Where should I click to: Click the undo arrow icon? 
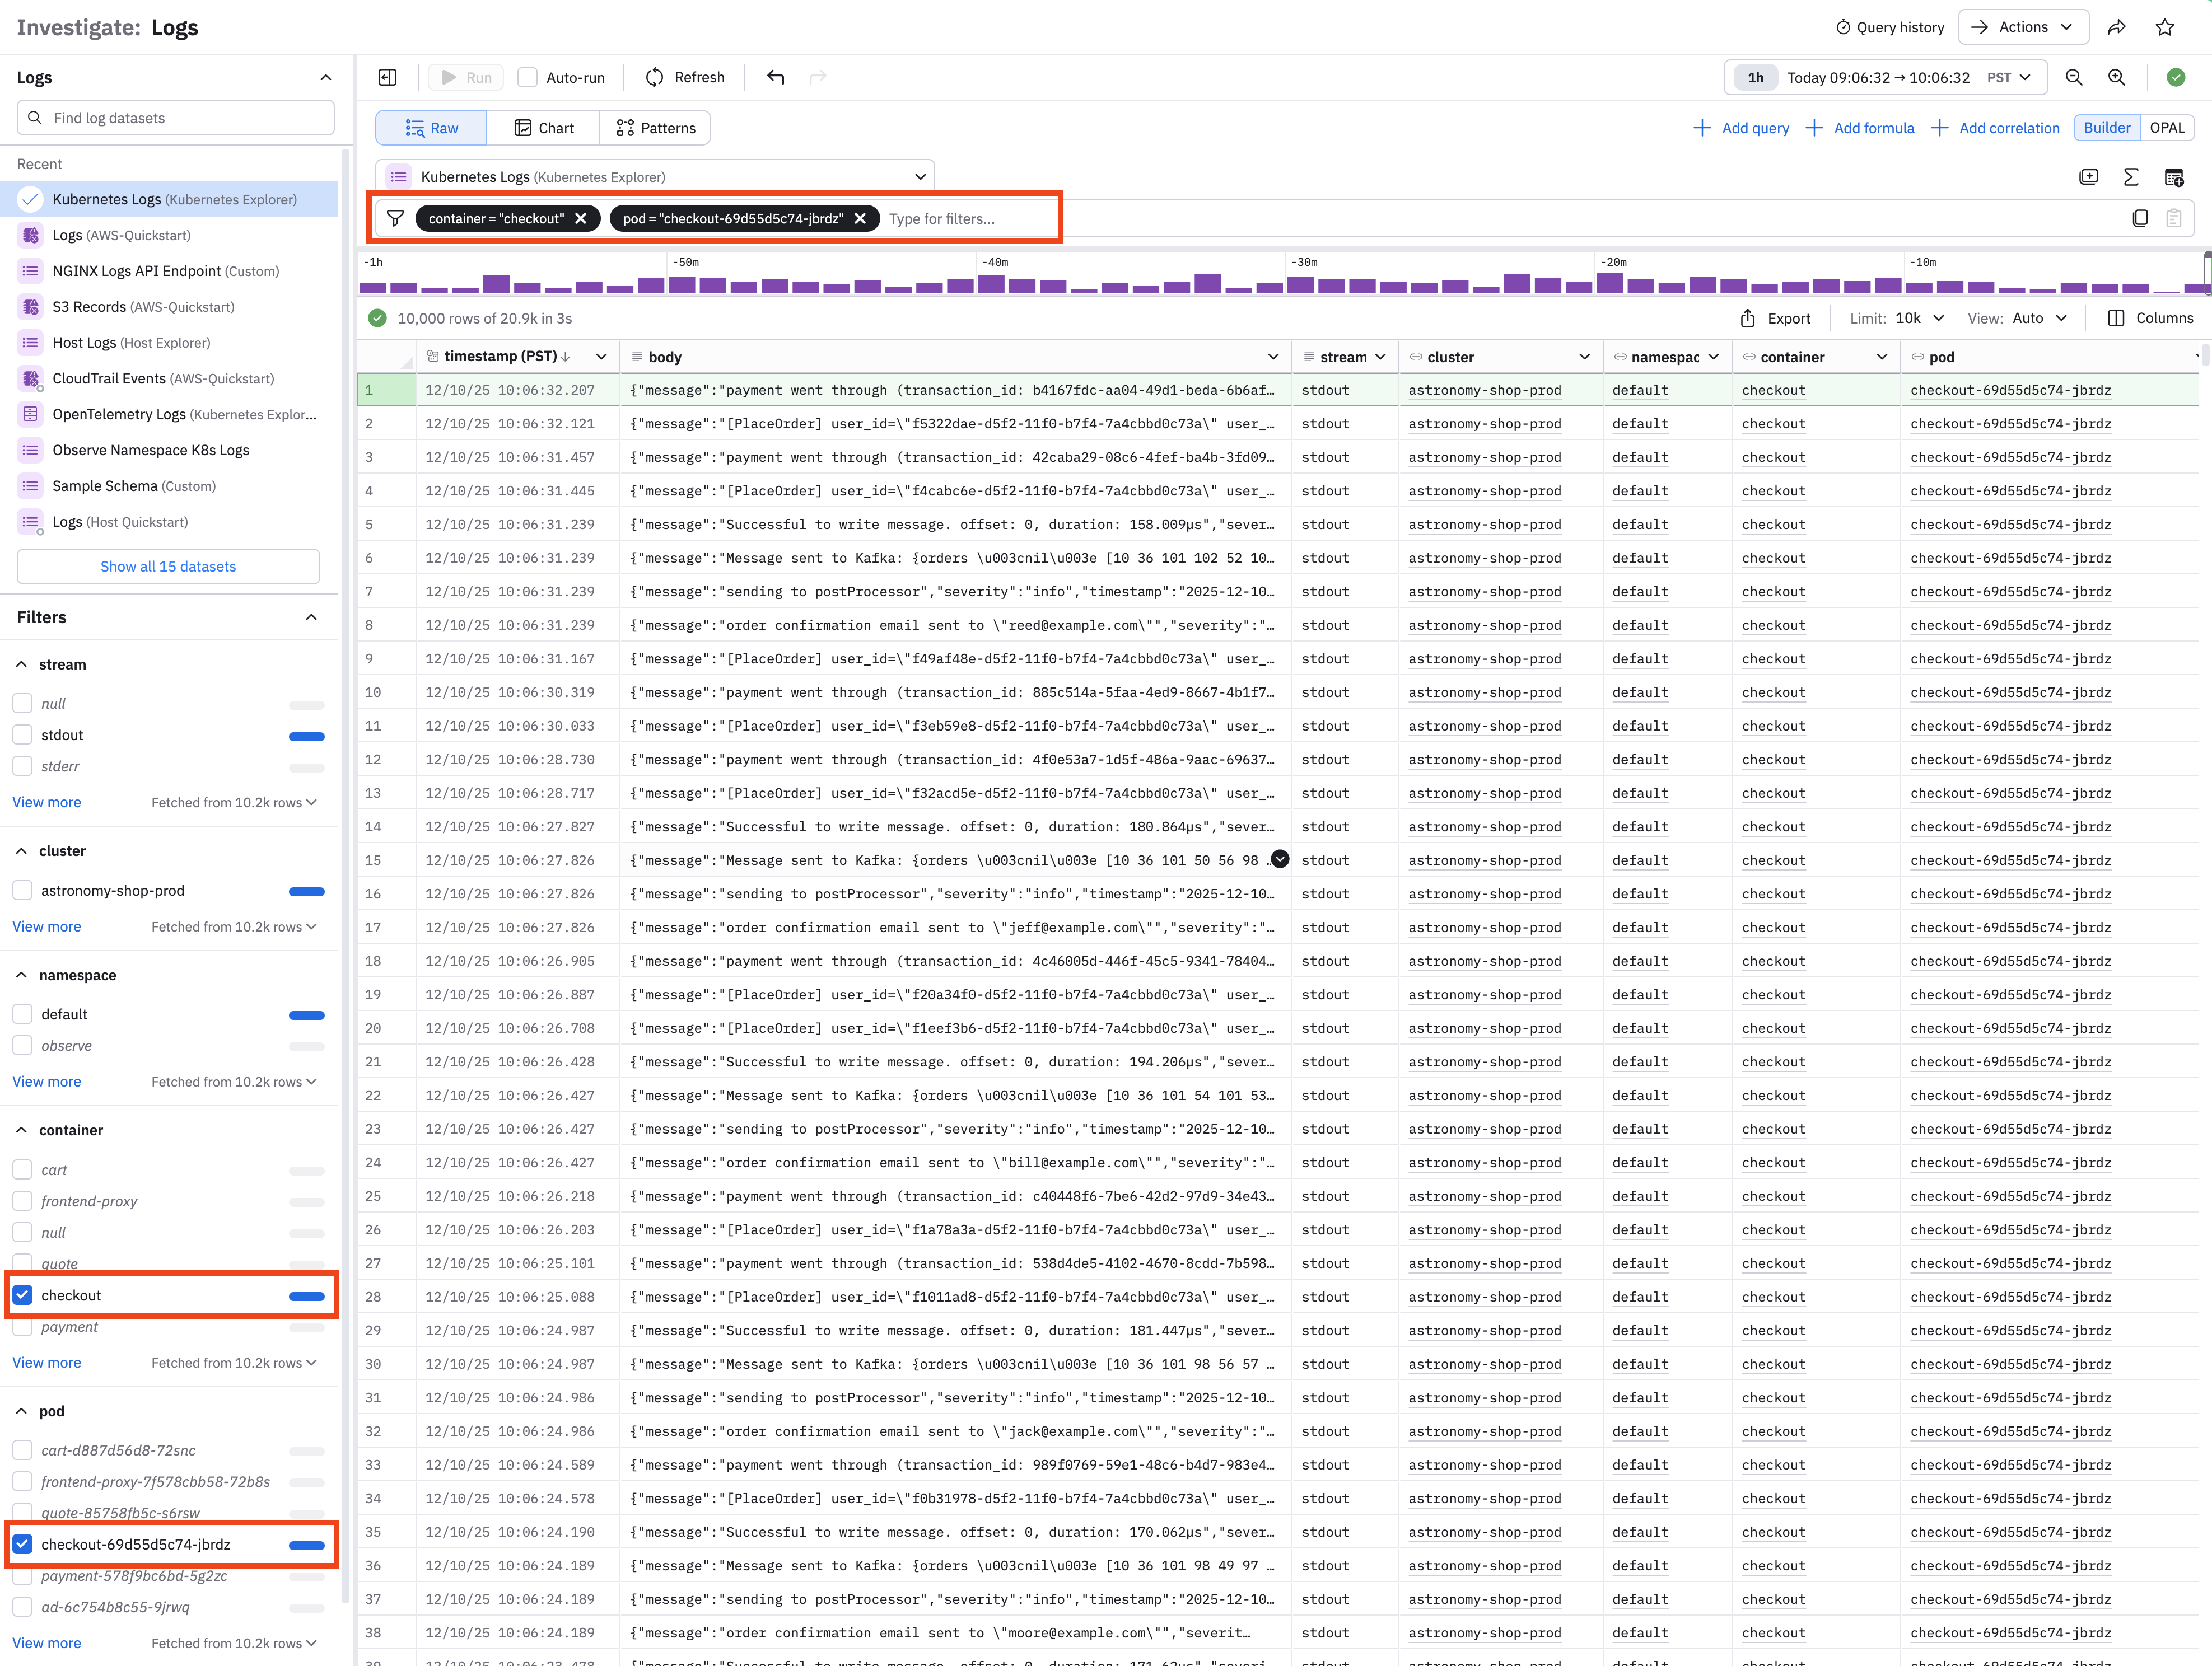[775, 77]
